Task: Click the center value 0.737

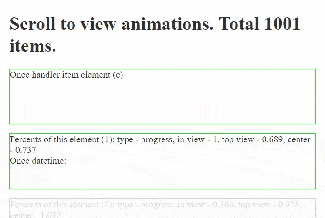Action: (x=26, y=150)
